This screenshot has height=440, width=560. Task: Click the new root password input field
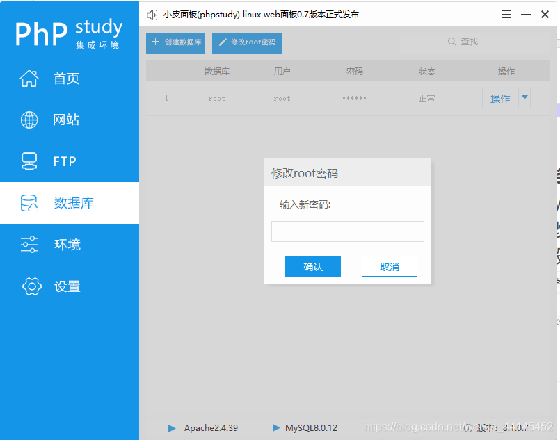[348, 231]
